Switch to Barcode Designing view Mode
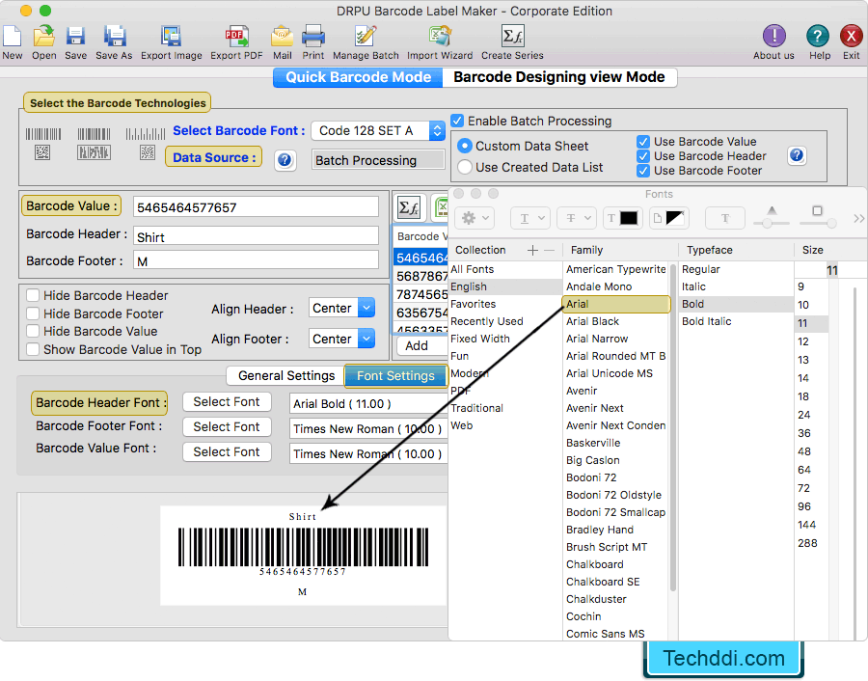 click(559, 77)
